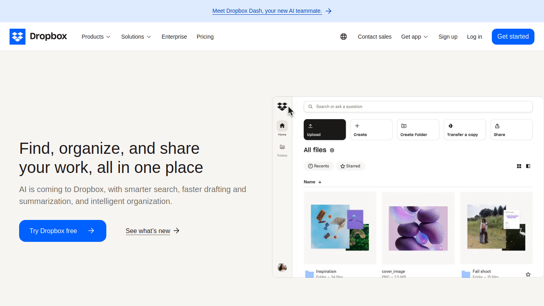Open the Pricing page

point(205,37)
